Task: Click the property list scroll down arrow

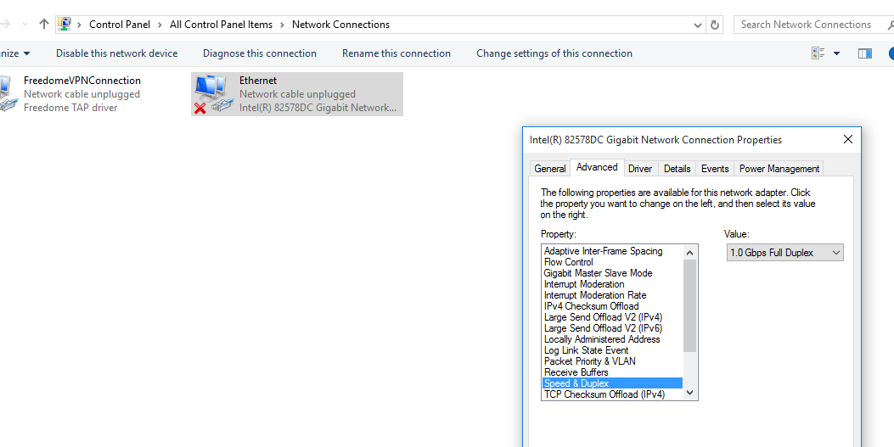Action: click(x=690, y=393)
